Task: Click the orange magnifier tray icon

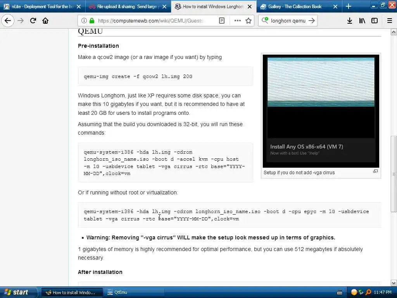Action: [x=368, y=293]
